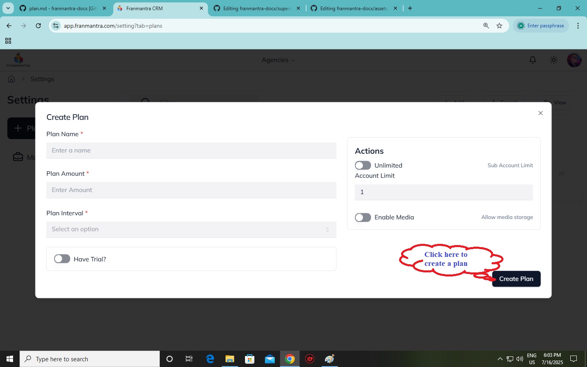Screen dimensions: 587x367
Task: Reload the page with the refresh icon
Action: [38, 26]
